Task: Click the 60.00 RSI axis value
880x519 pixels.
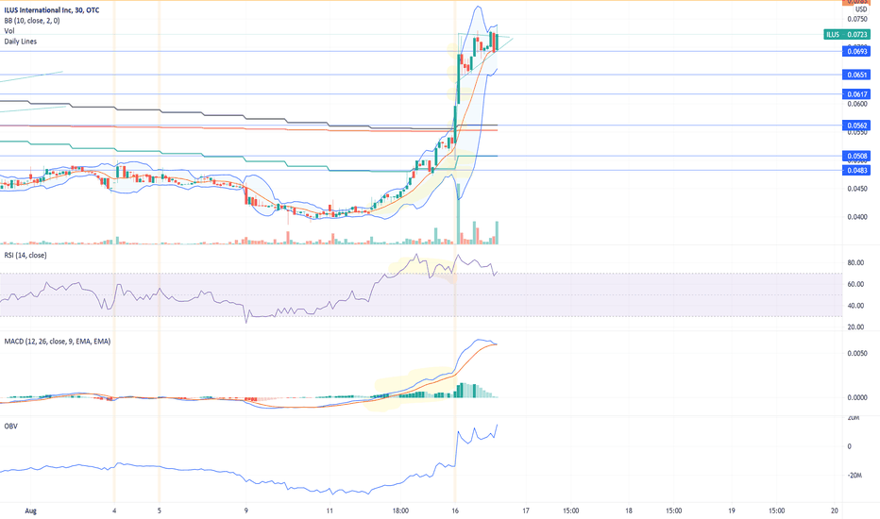Action: point(855,284)
